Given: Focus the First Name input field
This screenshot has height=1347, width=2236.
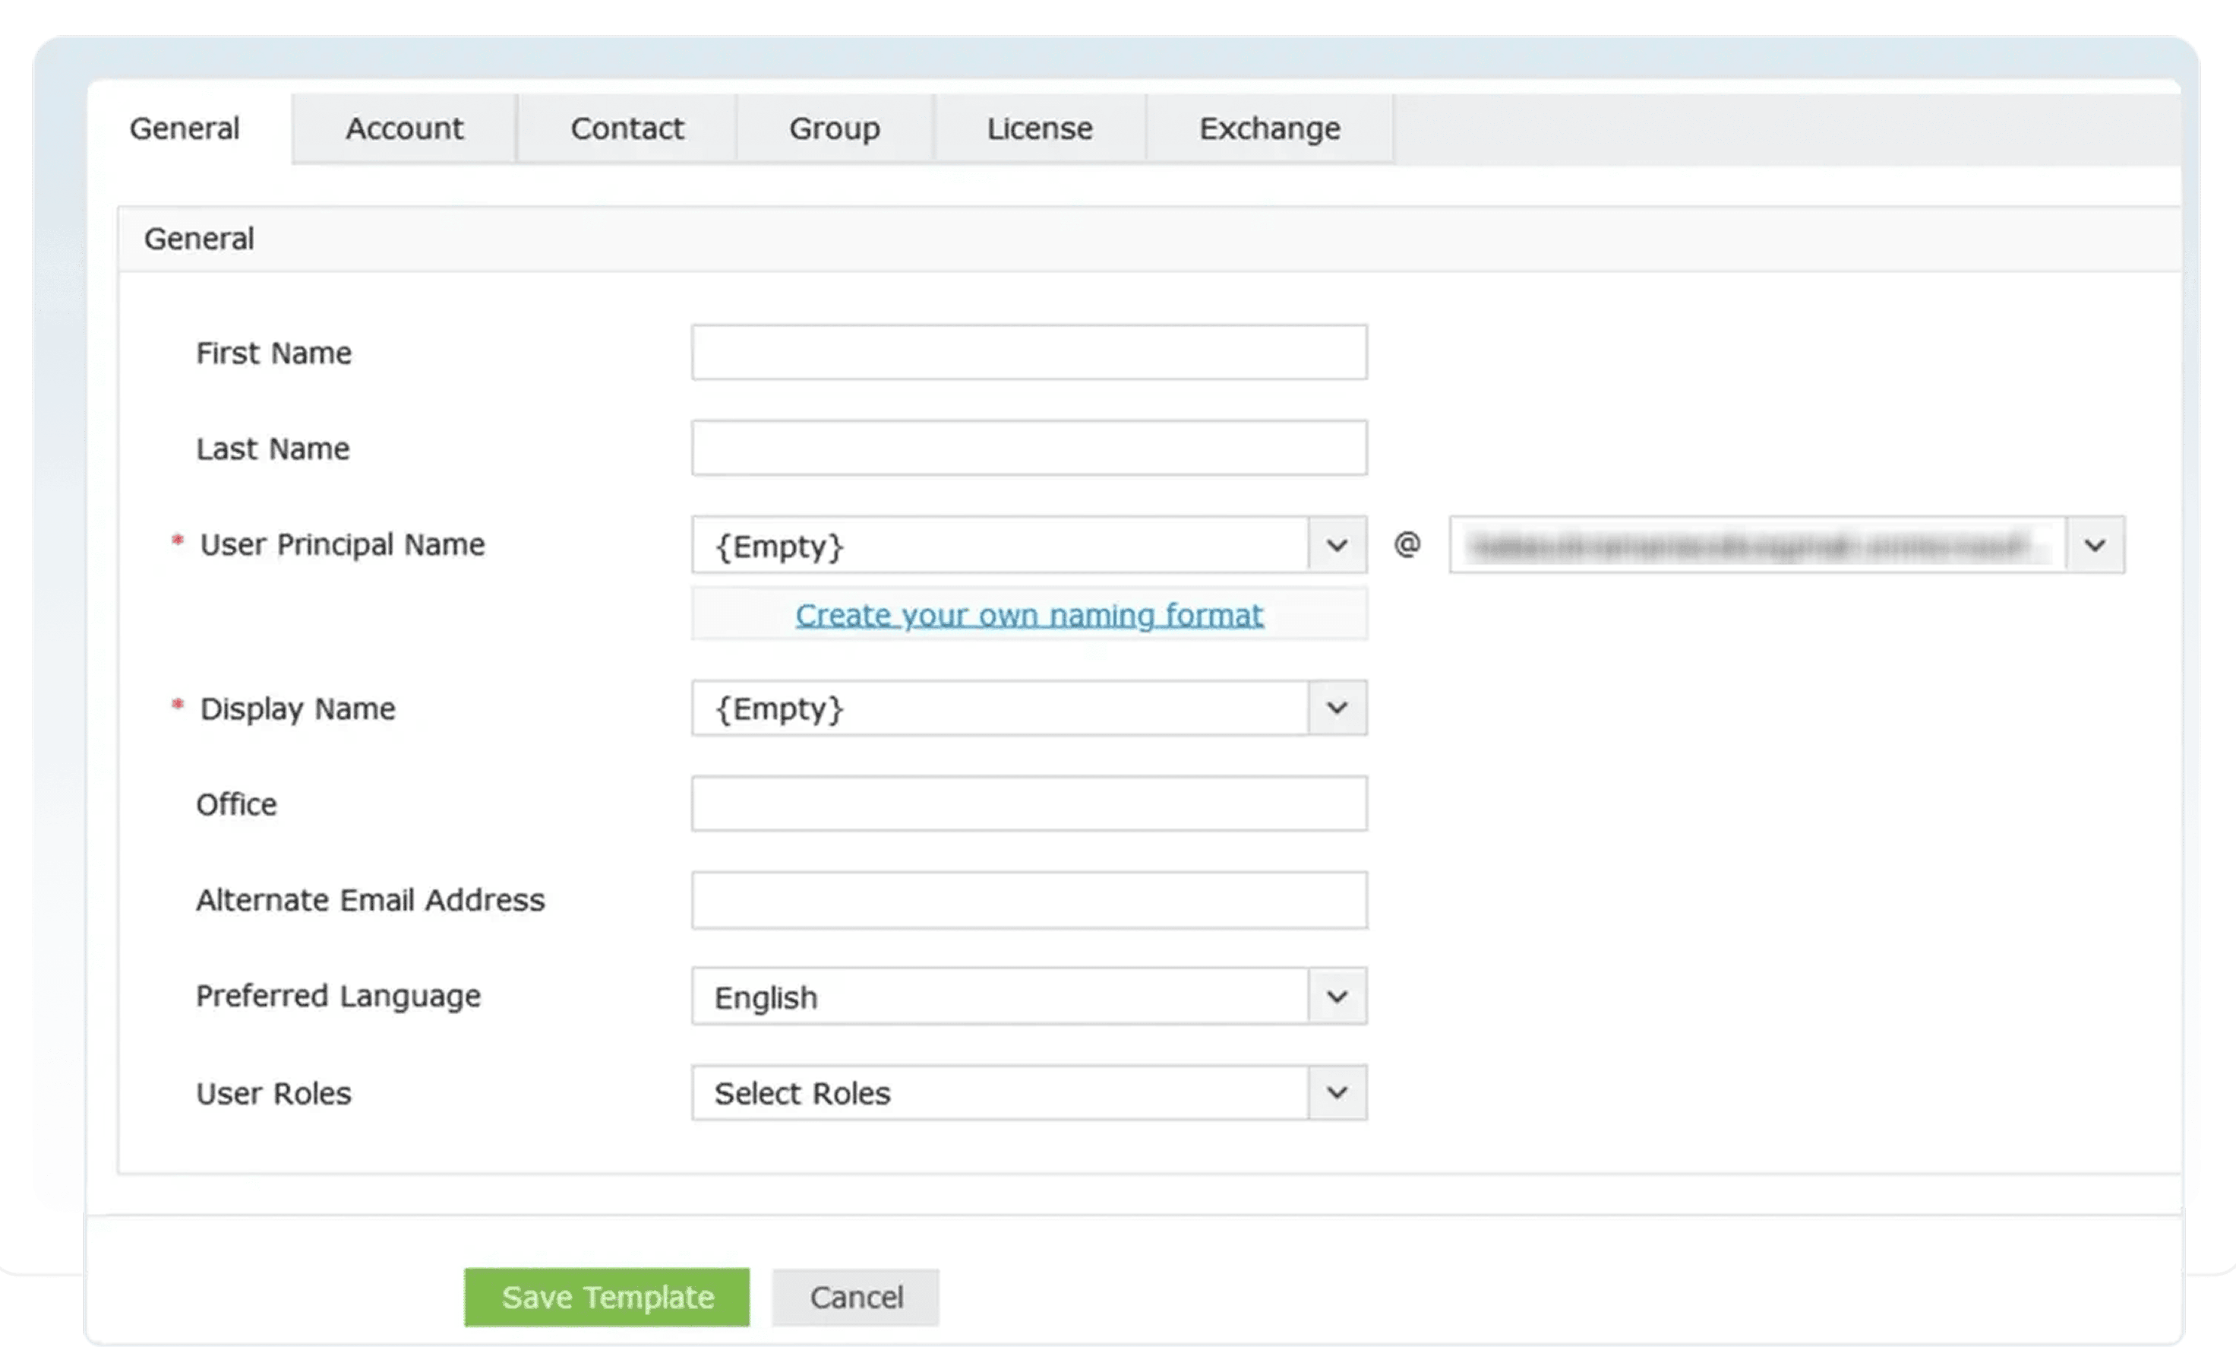Looking at the screenshot, I should point(1028,352).
